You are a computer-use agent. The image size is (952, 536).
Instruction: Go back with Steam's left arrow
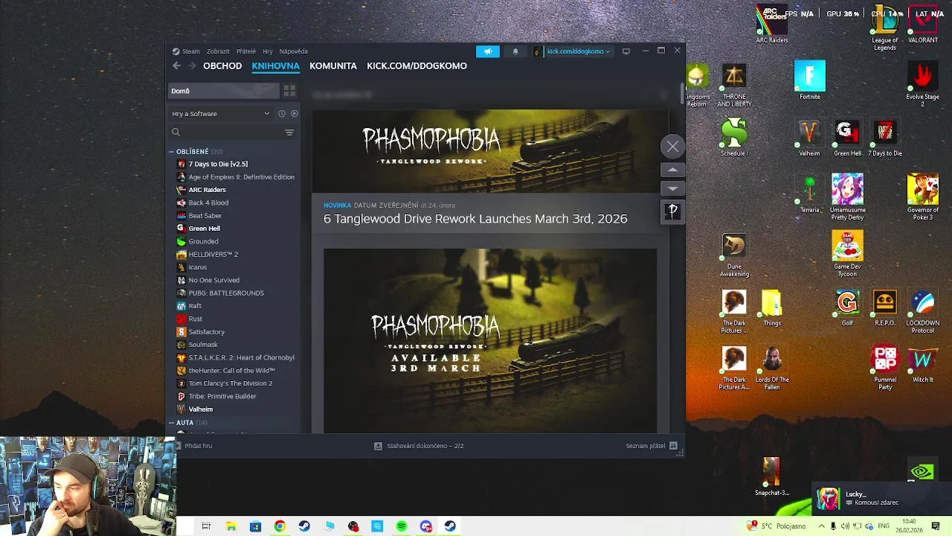[176, 66]
